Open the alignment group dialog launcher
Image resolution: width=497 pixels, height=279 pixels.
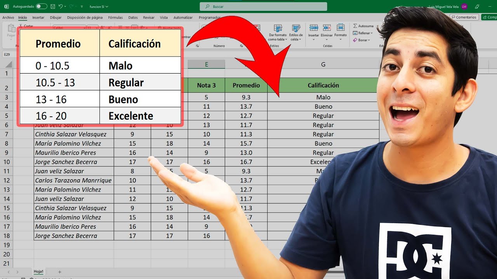197,46
